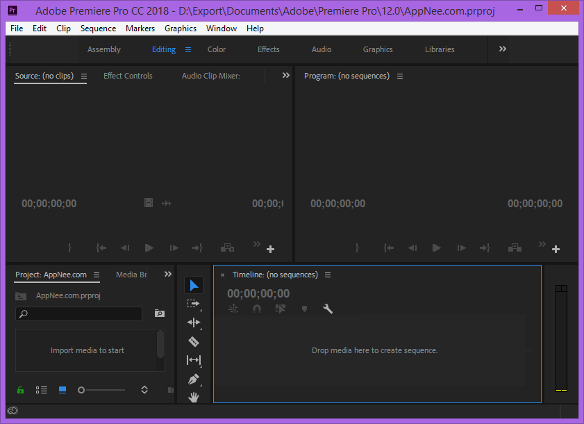Show overflow workspaces with double chevron

(503, 49)
